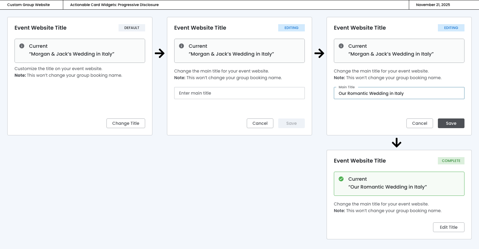Cancel editing beside the dark Save button

pyautogui.click(x=419, y=123)
